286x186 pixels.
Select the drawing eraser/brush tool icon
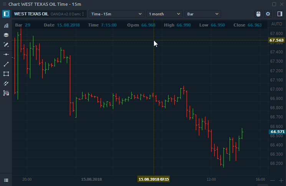6,45
